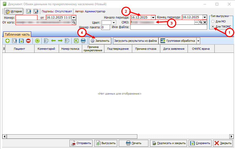The height and width of the screenshot is (149, 235).
Task: Click the green left arrow icon
Action: 53,41
